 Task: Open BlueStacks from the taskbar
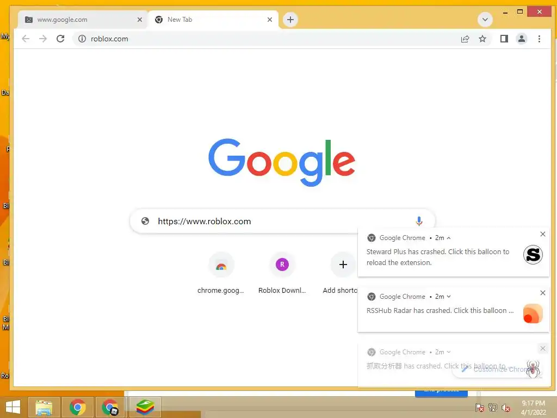click(145, 407)
